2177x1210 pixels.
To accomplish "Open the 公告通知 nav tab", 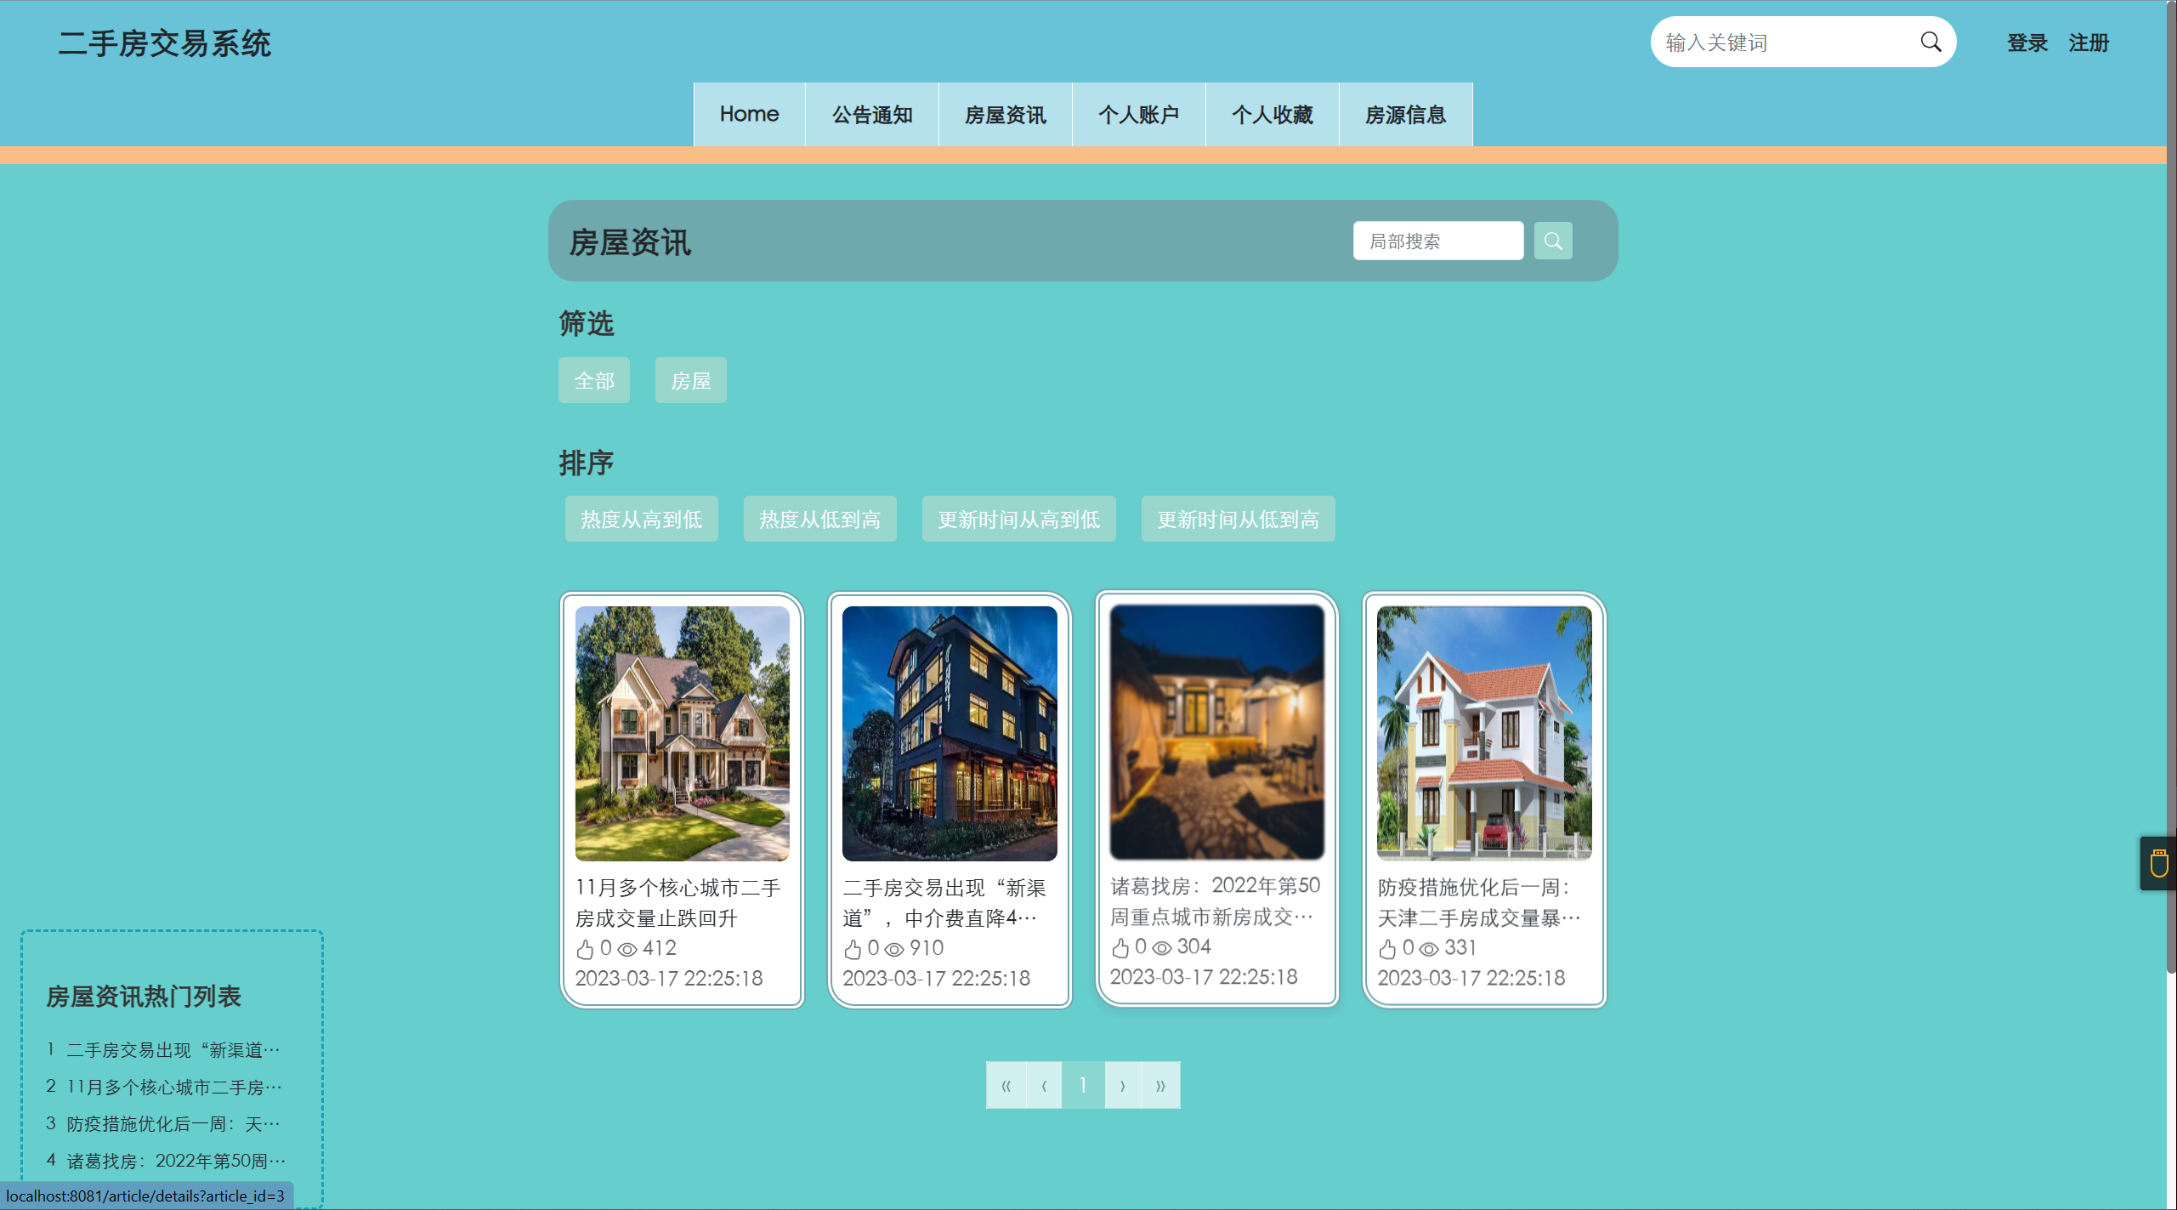I will pos(871,115).
